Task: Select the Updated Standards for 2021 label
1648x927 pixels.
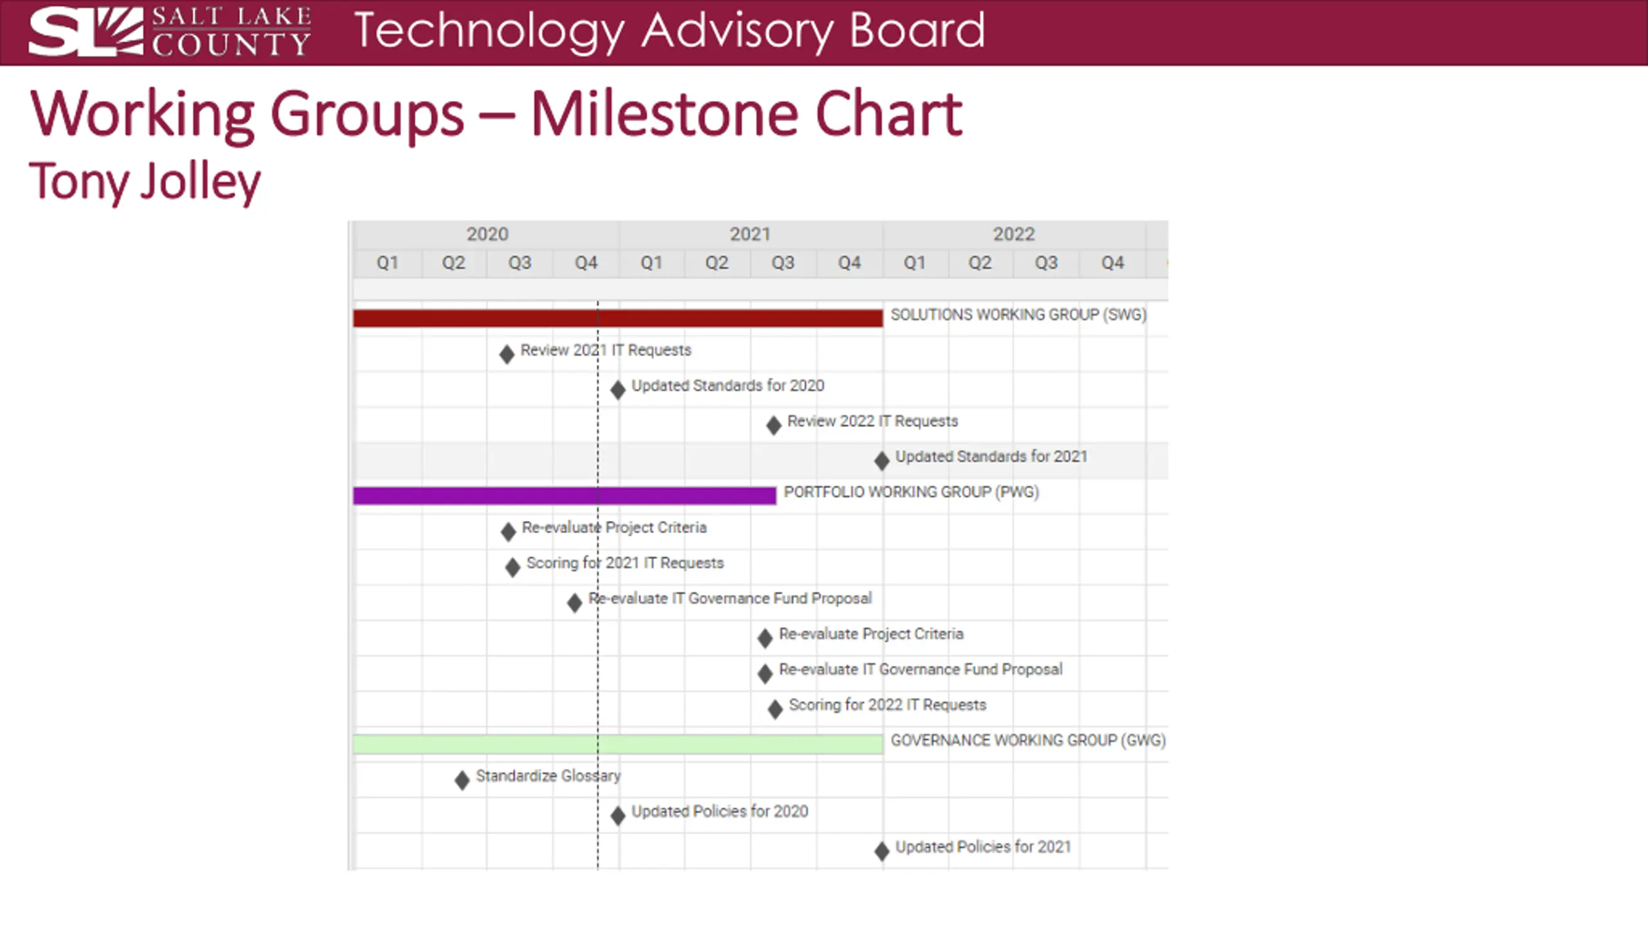Action: coord(991,456)
